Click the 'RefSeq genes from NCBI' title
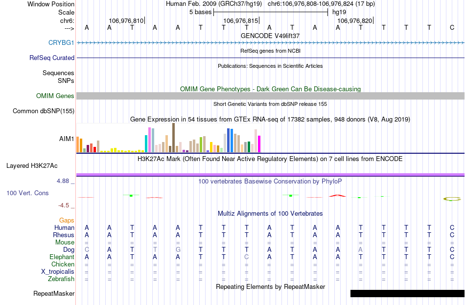This screenshot has width=465, height=305. [x=270, y=51]
